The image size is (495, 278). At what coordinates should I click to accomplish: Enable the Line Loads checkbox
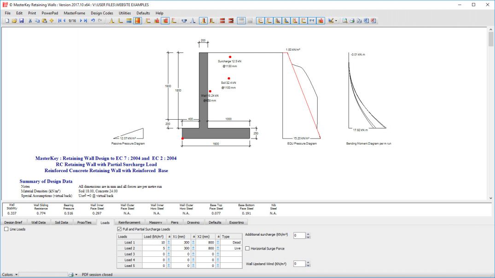point(7,229)
